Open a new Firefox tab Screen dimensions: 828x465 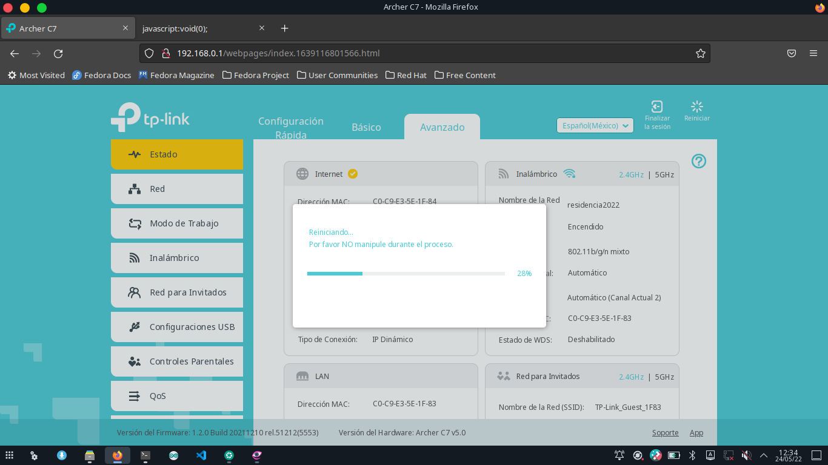click(x=285, y=28)
